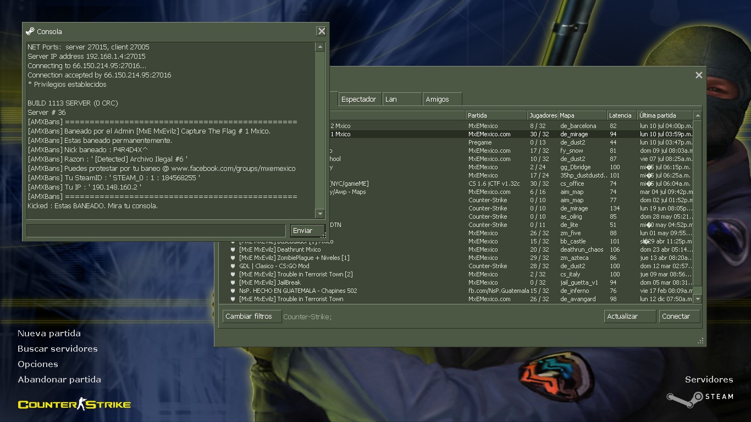Screen dimensions: 751x422
Task: Click the de_avangard map cell
Action: pos(578,299)
